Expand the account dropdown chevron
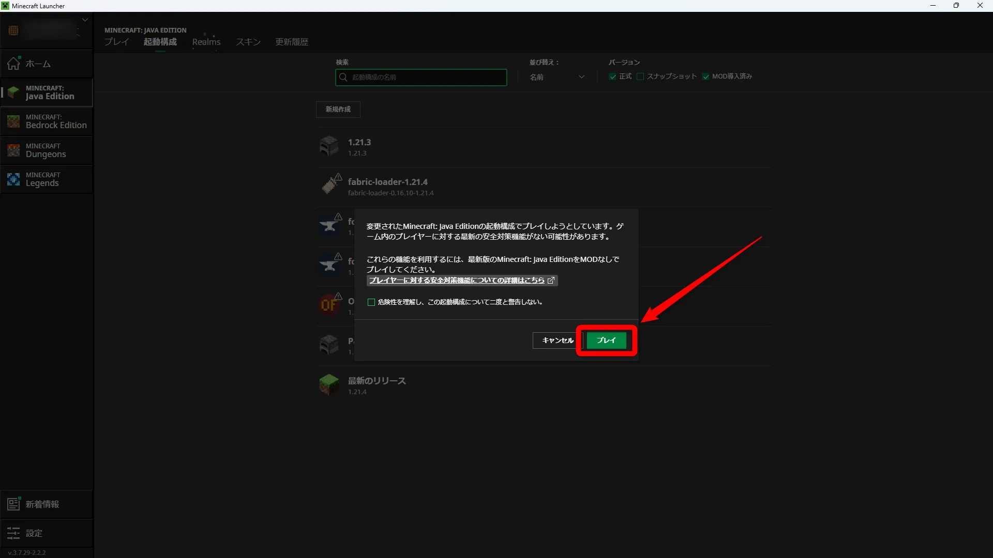 (x=85, y=20)
